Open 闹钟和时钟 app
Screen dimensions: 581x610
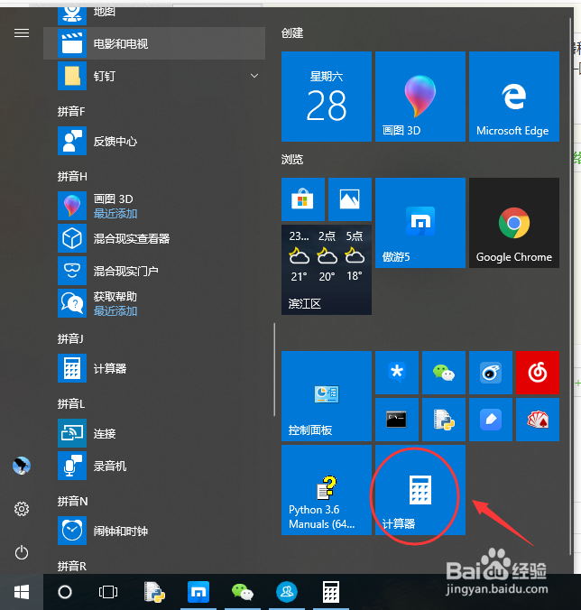click(154, 531)
